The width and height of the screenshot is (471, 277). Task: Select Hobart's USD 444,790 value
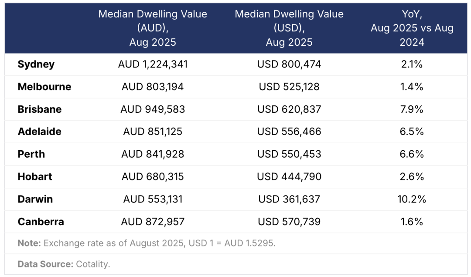[289, 177]
